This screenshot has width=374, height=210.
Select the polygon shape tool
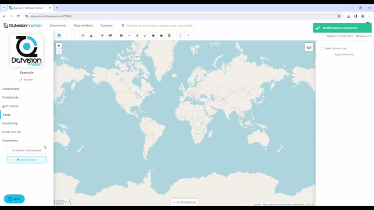161,36
